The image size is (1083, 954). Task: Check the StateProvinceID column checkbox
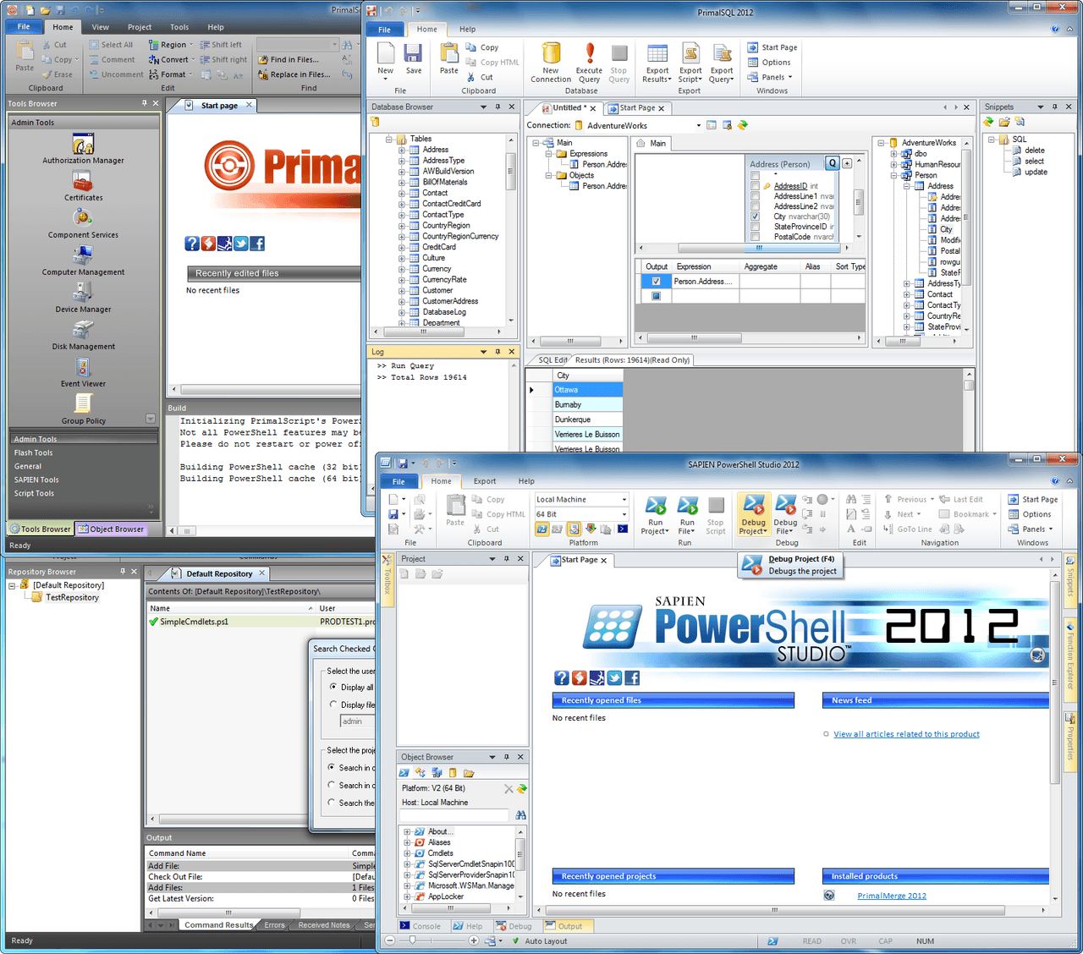(755, 227)
